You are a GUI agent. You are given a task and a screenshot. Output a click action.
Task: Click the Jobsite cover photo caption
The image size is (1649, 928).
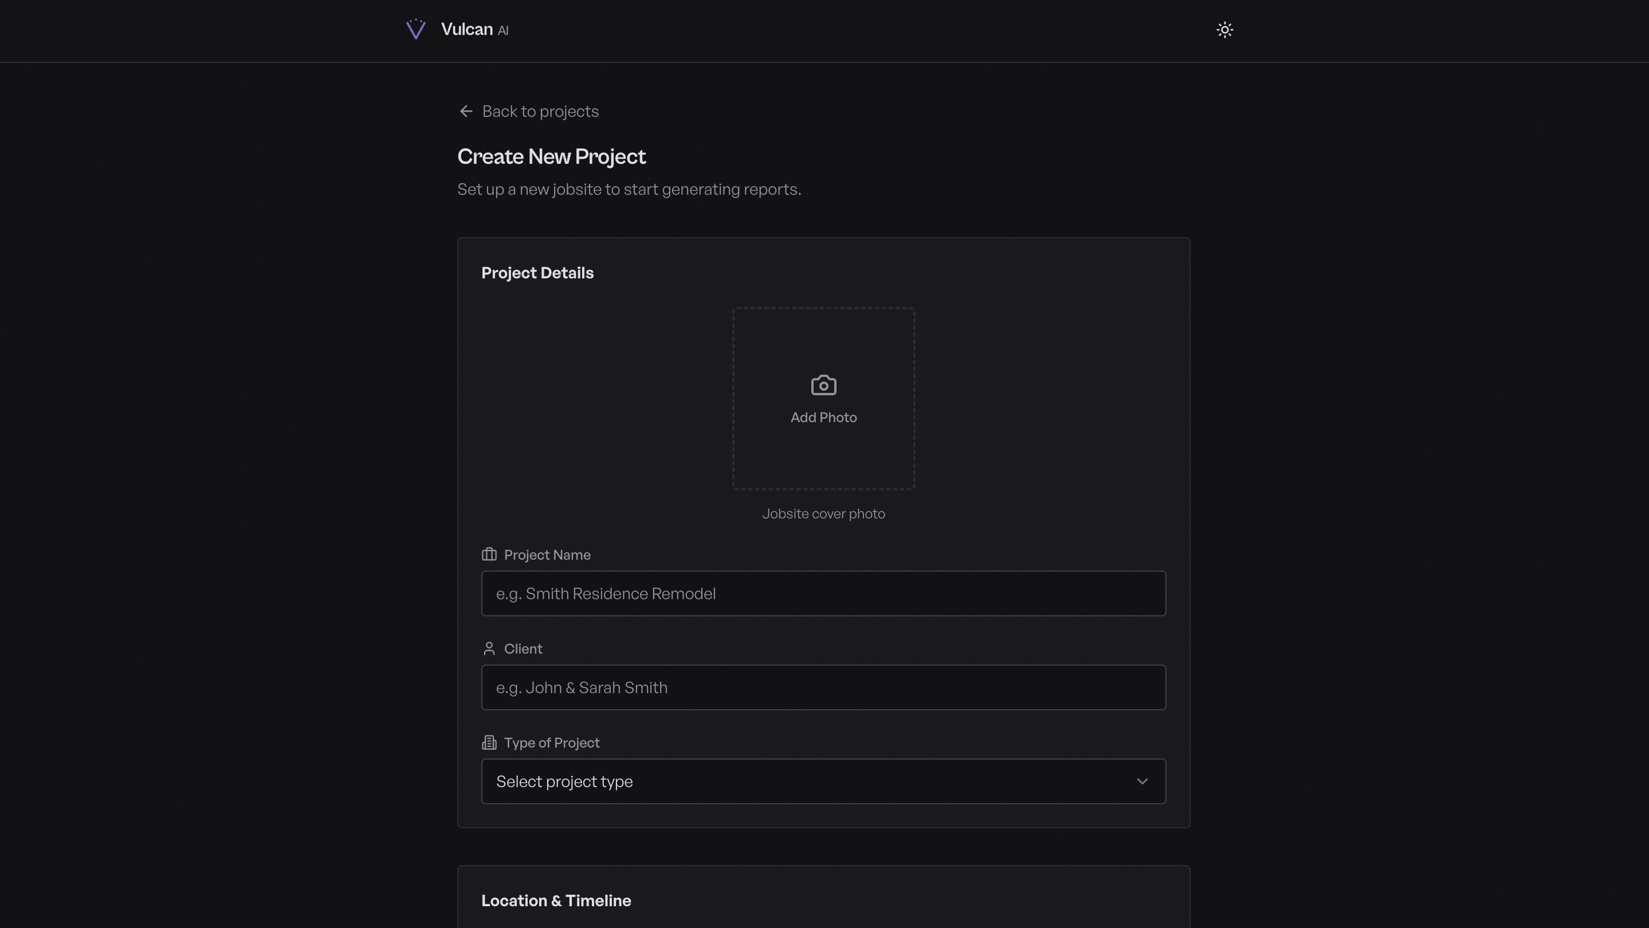(x=823, y=514)
